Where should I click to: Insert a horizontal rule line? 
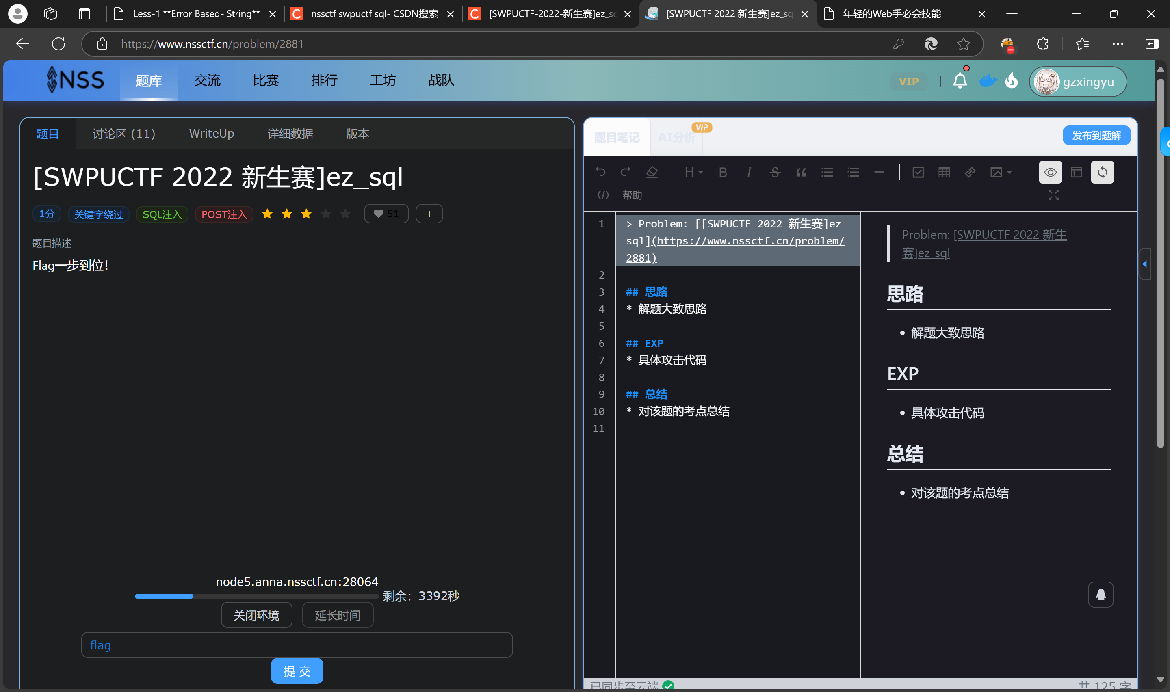[879, 172]
